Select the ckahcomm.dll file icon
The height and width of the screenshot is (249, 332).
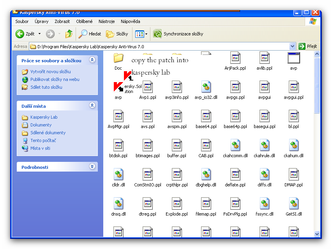[235, 145]
